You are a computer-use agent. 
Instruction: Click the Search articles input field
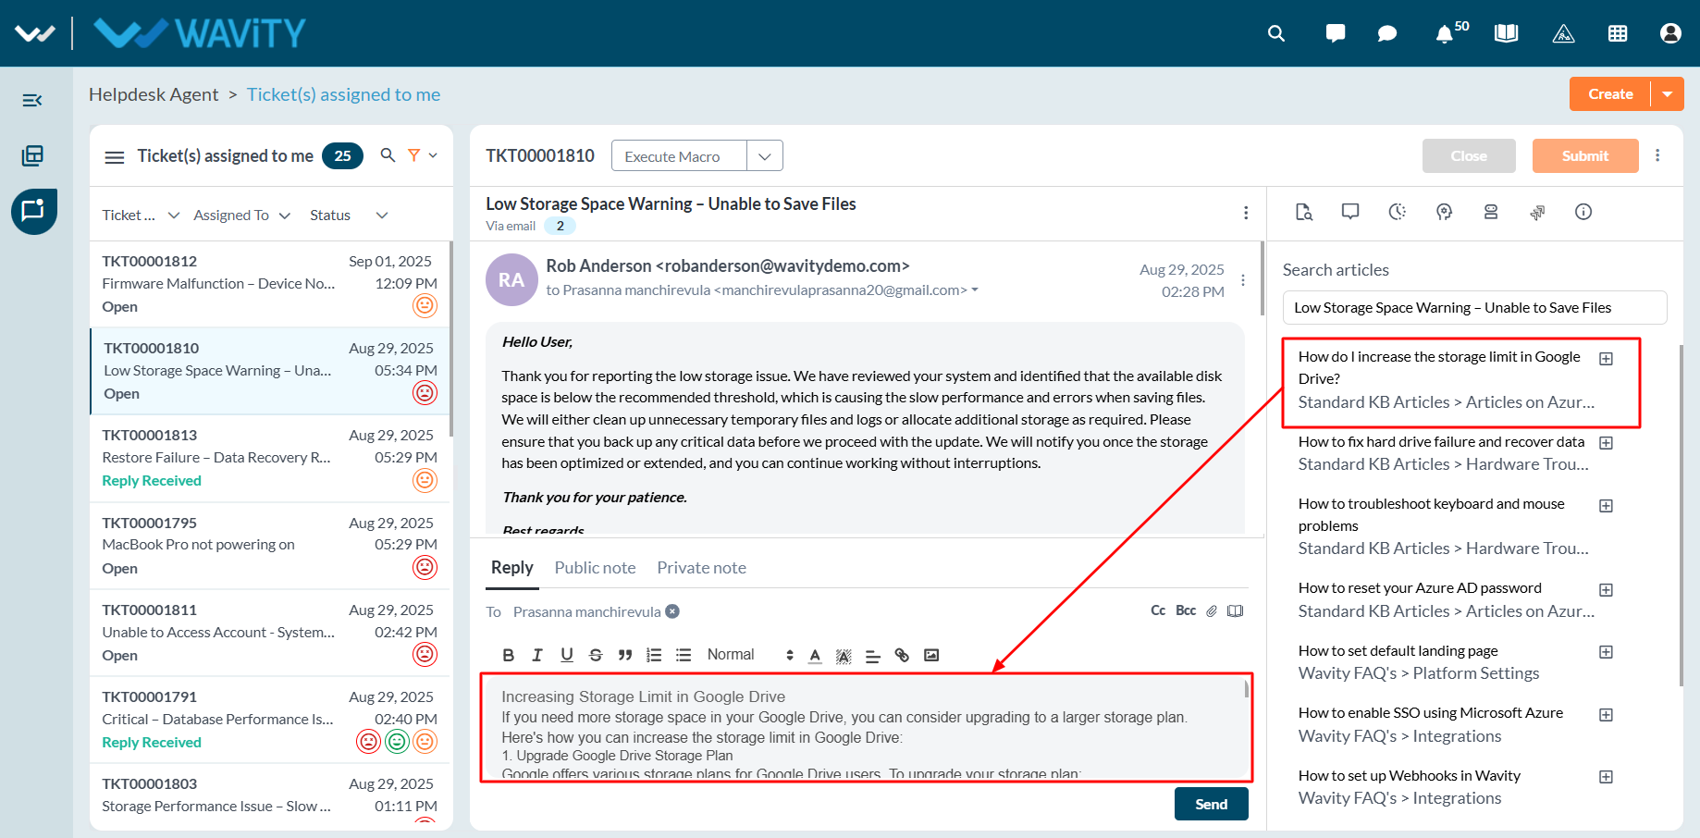[x=1474, y=307]
